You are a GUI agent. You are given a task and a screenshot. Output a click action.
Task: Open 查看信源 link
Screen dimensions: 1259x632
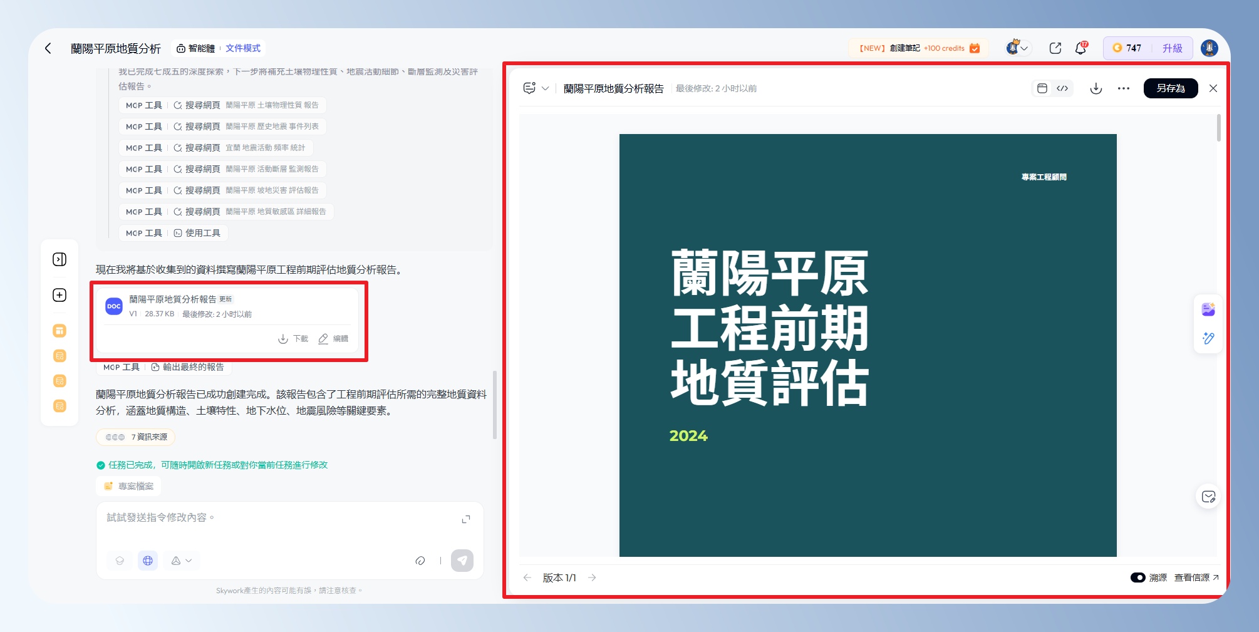(x=1196, y=578)
